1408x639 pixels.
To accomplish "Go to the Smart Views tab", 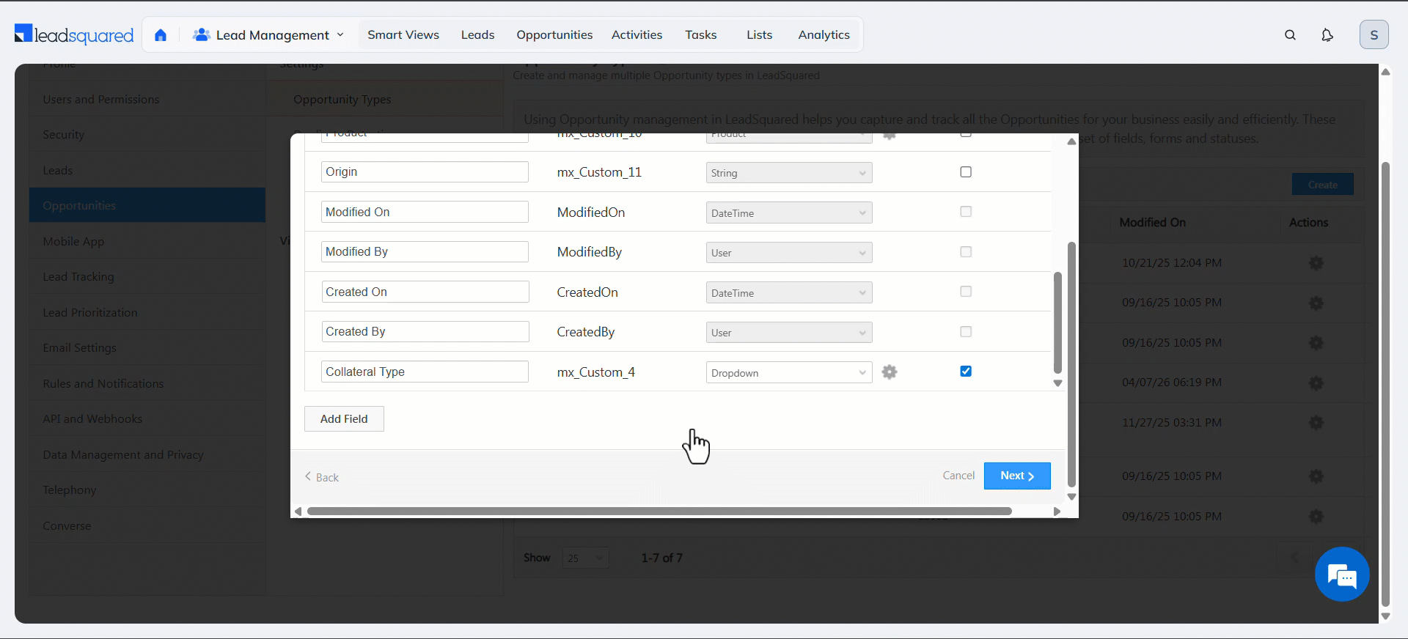I will (403, 35).
